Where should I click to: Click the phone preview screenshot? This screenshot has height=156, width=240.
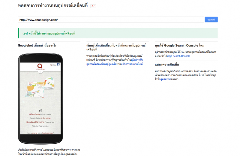point(40,98)
